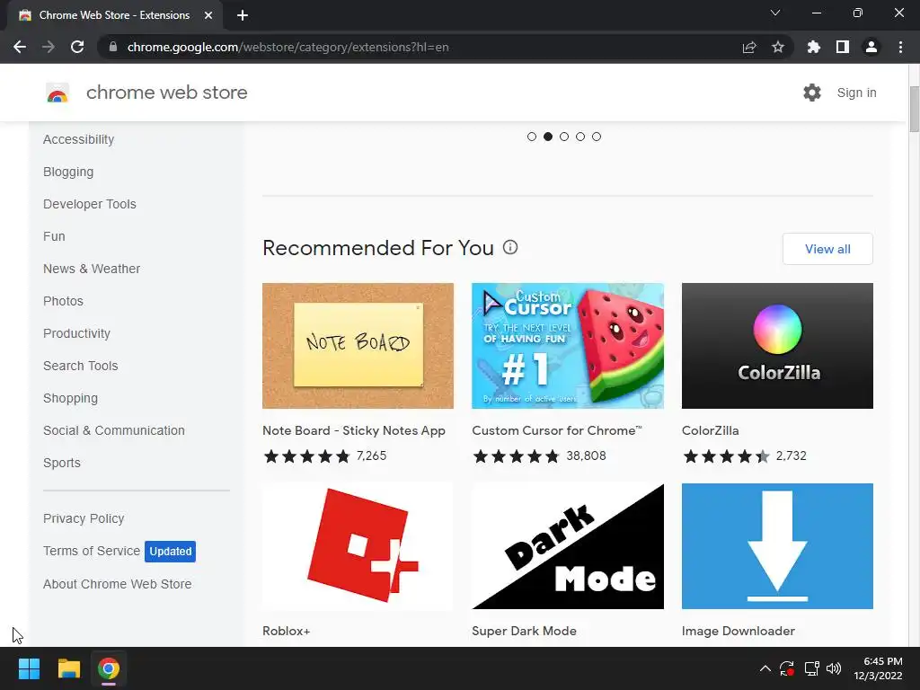Open File Explorer from the taskbar
This screenshot has height=690, width=920.
68,668
